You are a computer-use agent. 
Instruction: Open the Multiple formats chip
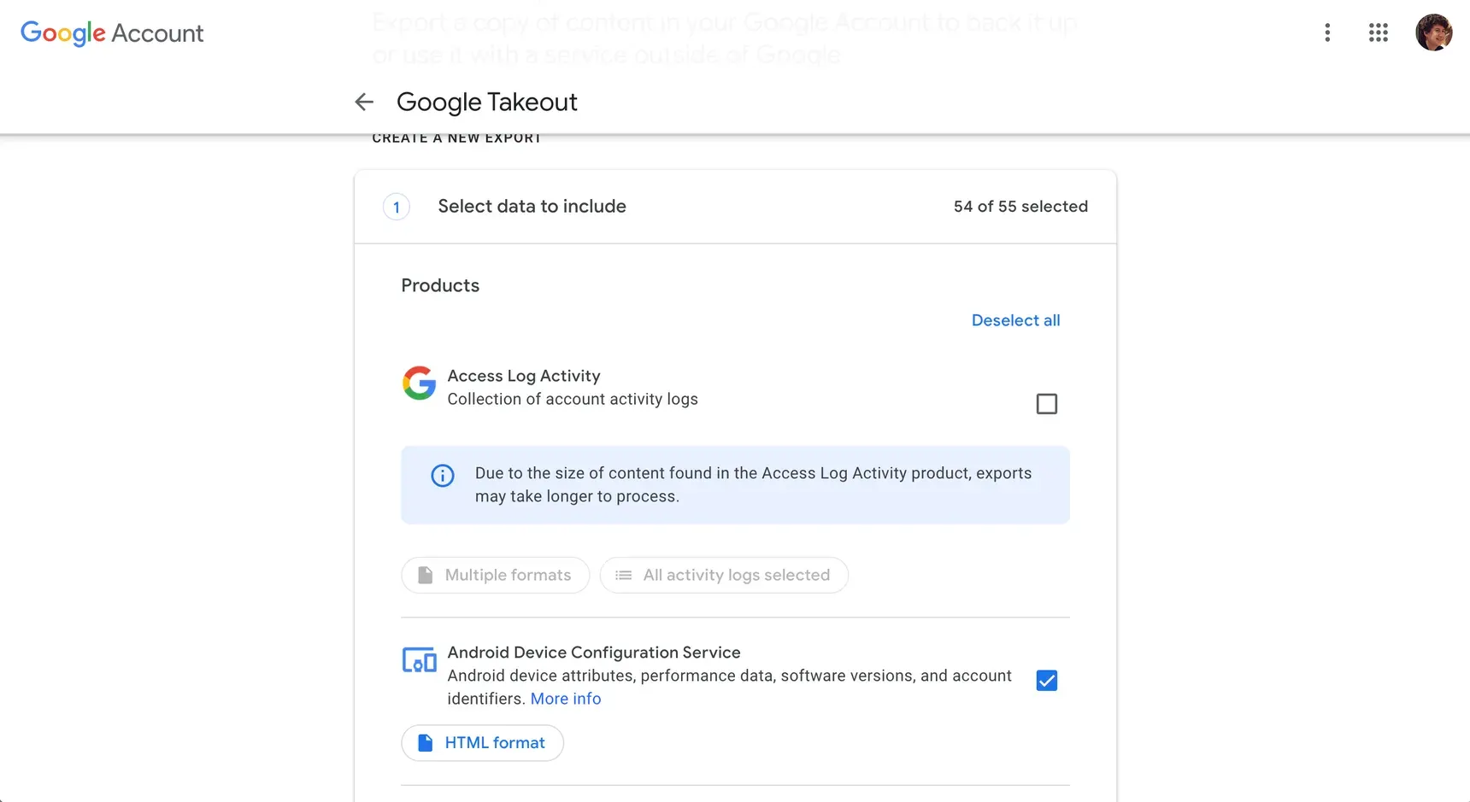click(x=496, y=576)
